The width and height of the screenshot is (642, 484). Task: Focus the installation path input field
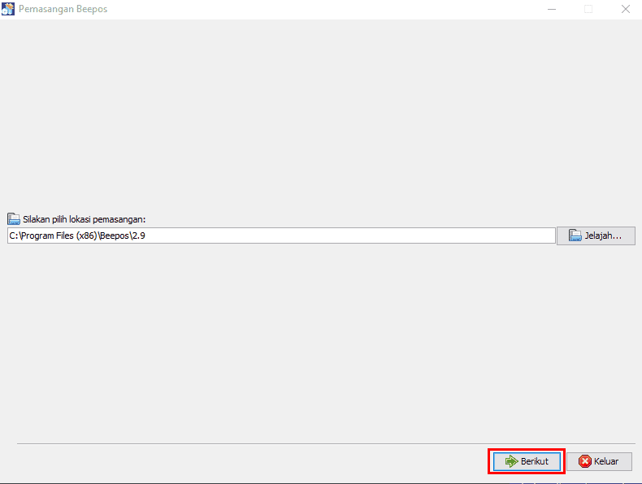(x=281, y=236)
